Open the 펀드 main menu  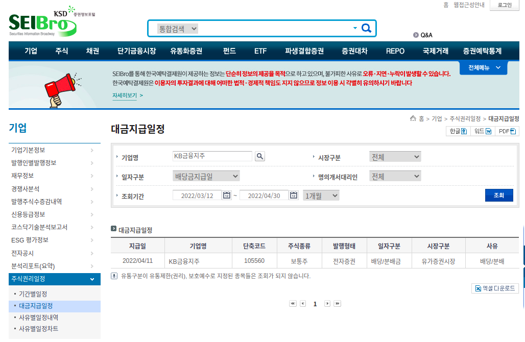click(229, 51)
